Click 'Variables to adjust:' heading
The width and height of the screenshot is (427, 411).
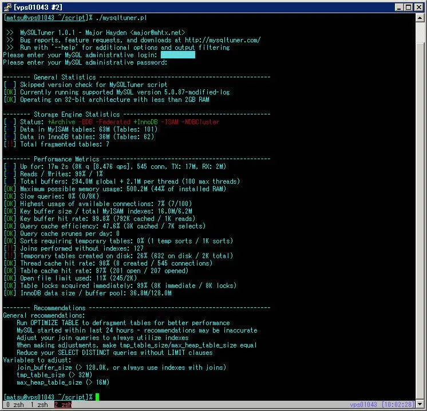click(x=37, y=360)
